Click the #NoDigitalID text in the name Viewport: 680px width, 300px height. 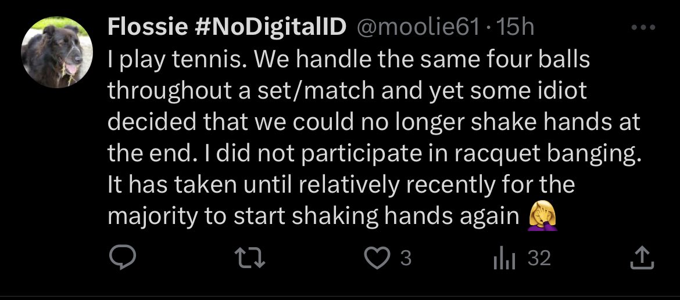[x=275, y=28]
